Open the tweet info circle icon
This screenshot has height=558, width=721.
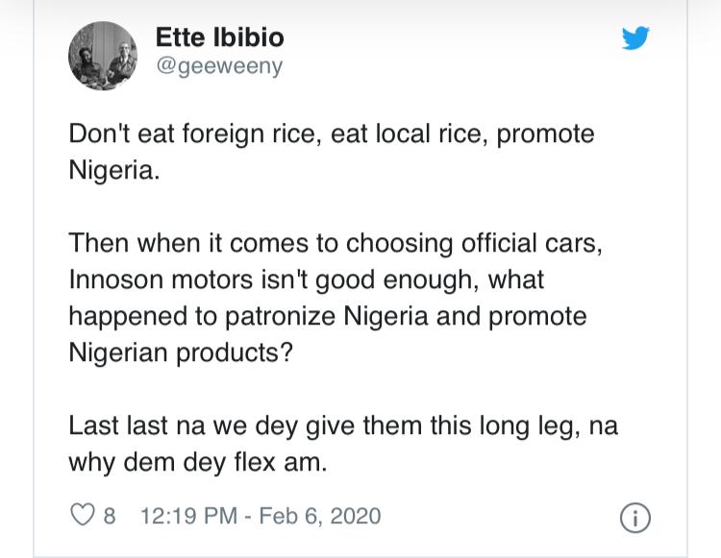[634, 517]
